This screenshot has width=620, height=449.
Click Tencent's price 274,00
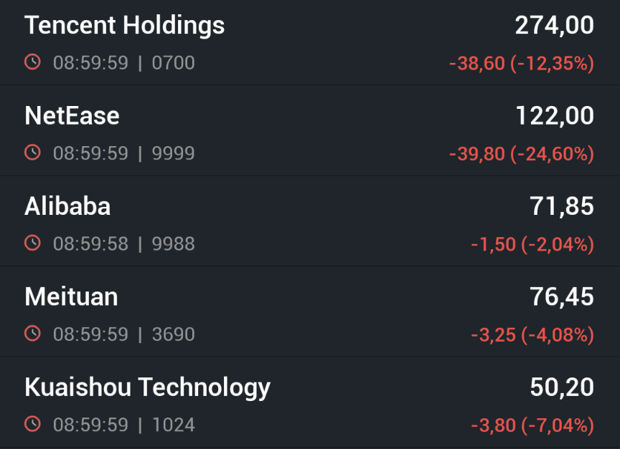554,26
